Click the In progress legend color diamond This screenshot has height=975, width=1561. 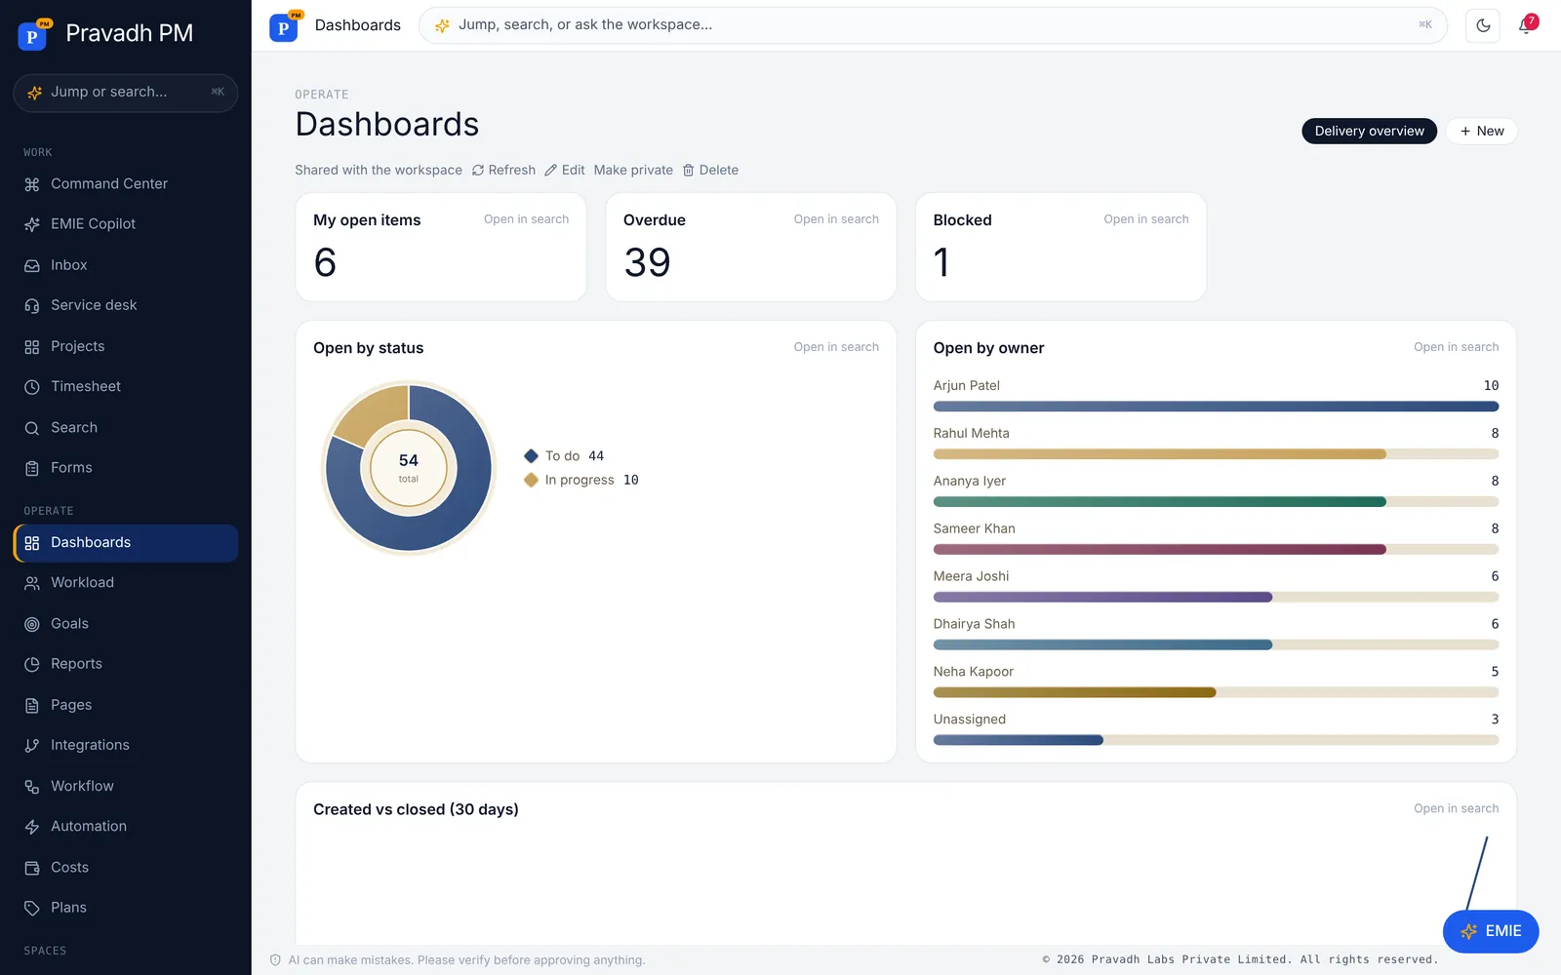pos(531,480)
